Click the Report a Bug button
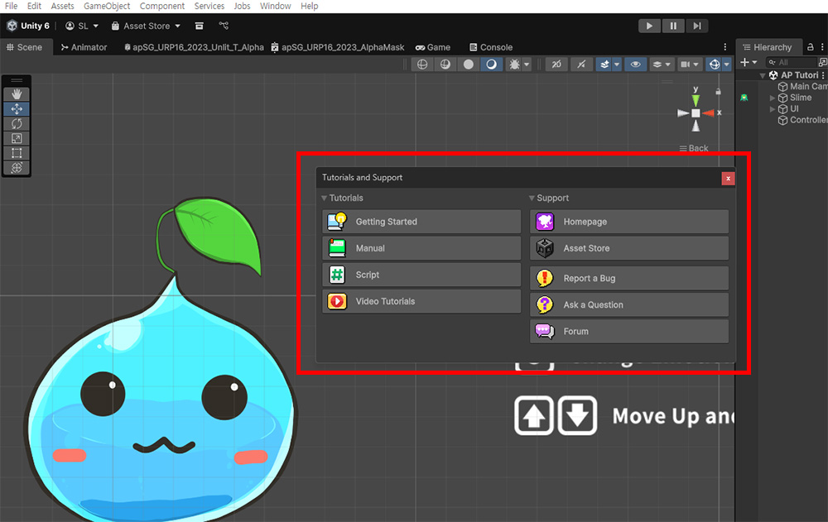 tap(629, 278)
